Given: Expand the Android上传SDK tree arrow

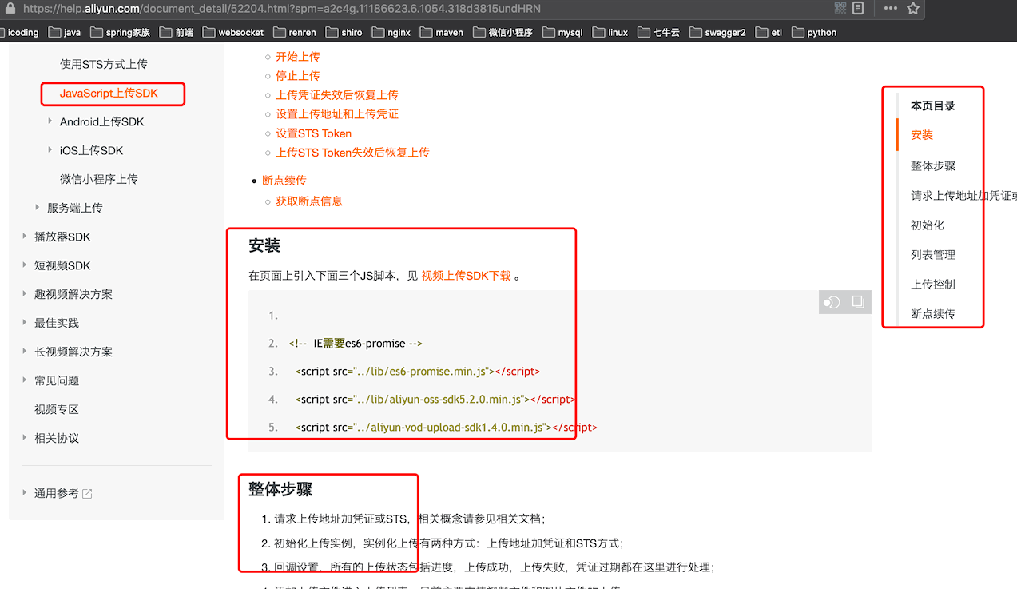Looking at the screenshot, I should [50, 121].
